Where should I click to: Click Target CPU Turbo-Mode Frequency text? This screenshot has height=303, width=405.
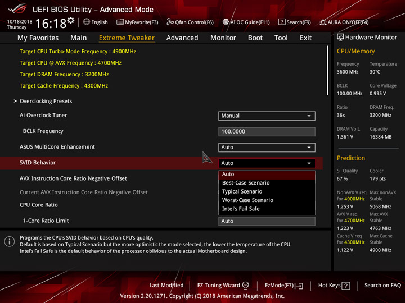point(78,51)
